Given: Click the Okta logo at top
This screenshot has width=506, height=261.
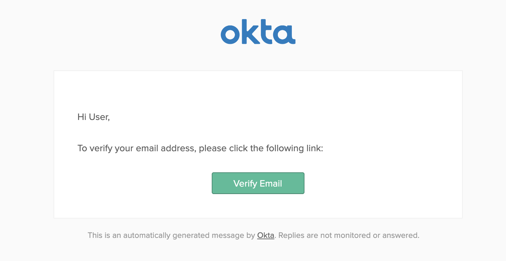Looking at the screenshot, I should (258, 32).
